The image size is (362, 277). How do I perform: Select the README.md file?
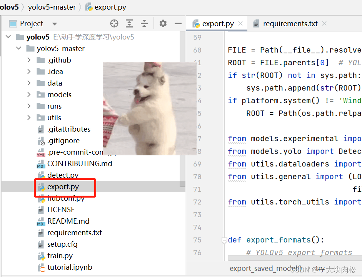click(x=68, y=221)
